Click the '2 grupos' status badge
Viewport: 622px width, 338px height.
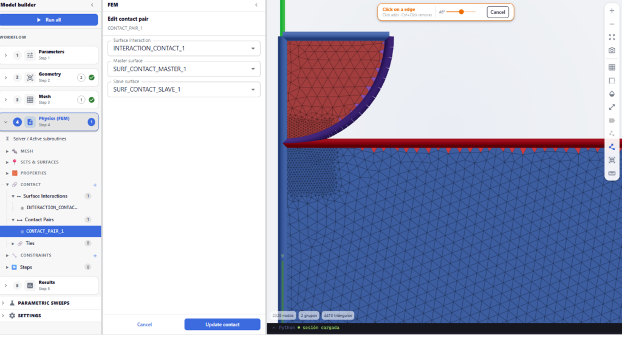point(309,316)
